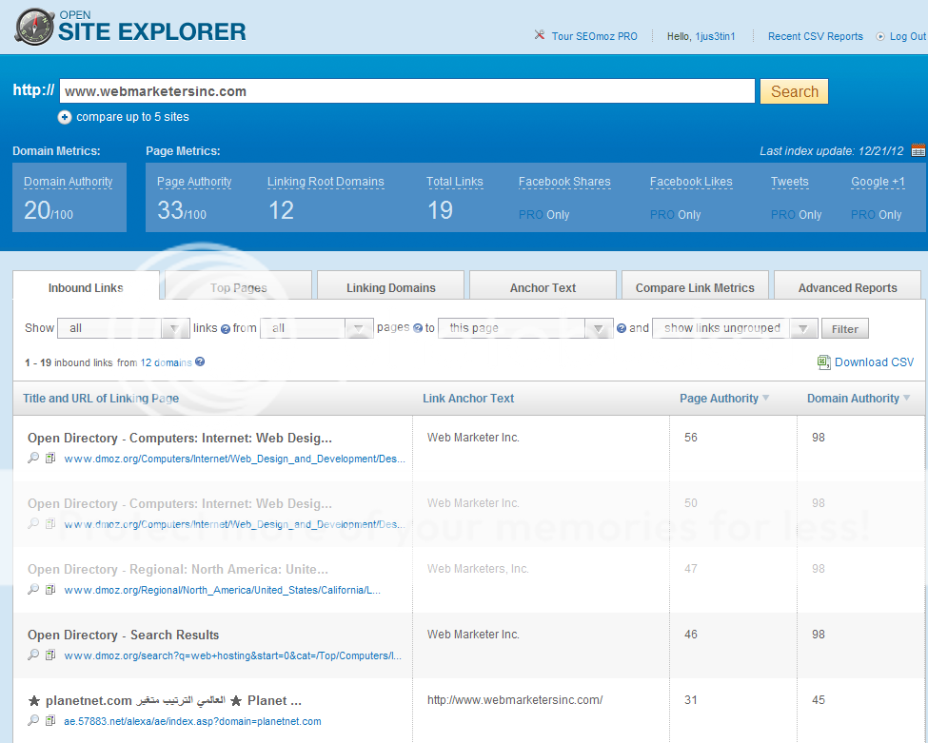Viewport: 928px width, 743px height.
Task: Click magnifier icon under first Open Directory row
Action: click(33, 459)
